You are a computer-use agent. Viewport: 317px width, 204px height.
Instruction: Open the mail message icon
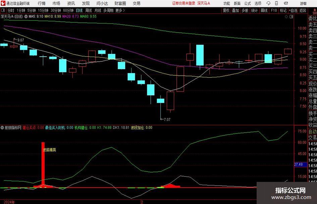click(286, 3)
